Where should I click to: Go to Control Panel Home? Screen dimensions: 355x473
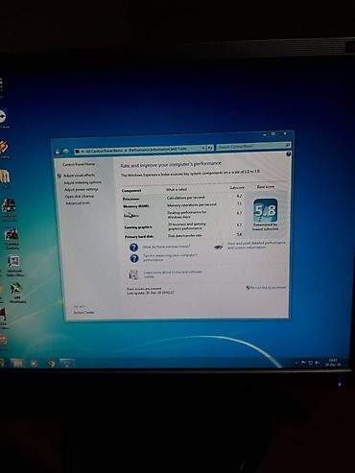tap(79, 164)
